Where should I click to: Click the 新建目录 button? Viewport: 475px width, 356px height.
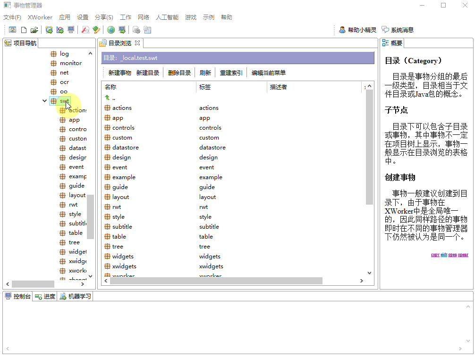(147, 73)
